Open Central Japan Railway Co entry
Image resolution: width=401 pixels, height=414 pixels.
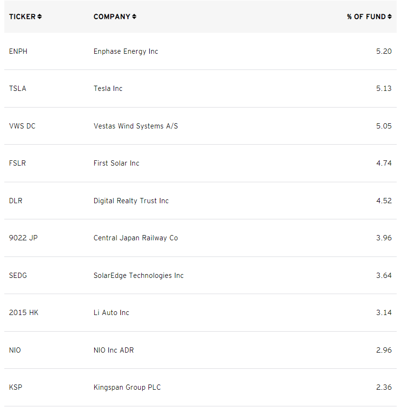[x=136, y=238]
